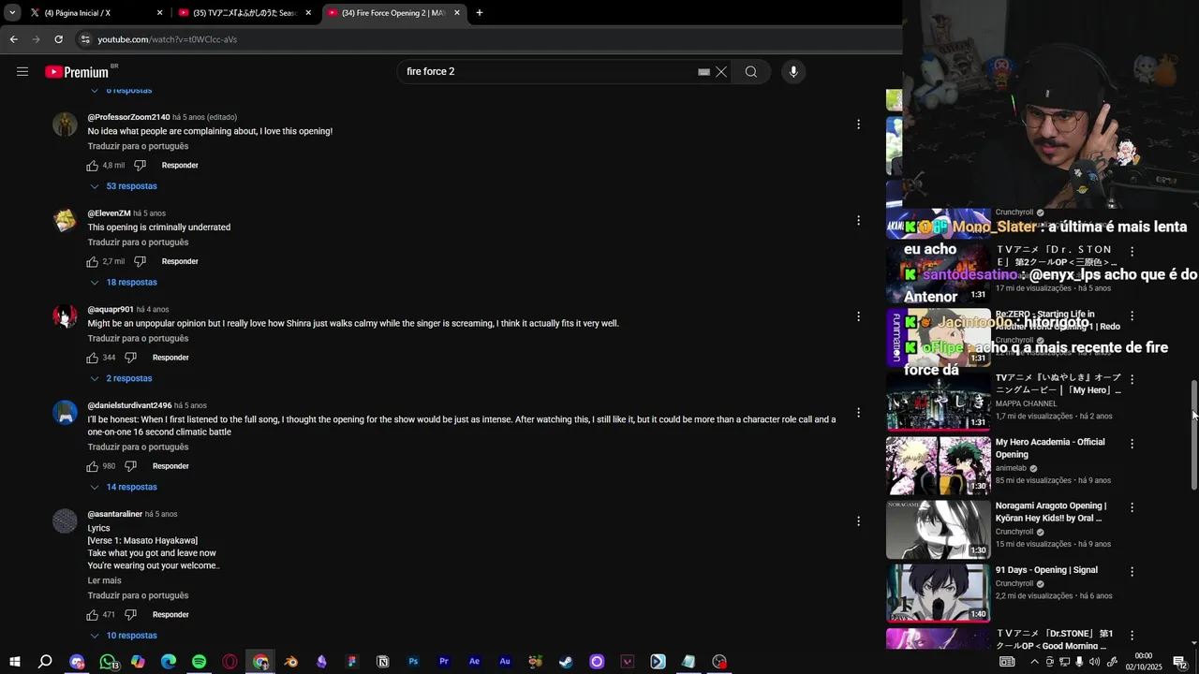Open Chrome tab search dropdown
Image resolution: width=1199 pixels, height=674 pixels.
pyautogui.click(x=12, y=13)
